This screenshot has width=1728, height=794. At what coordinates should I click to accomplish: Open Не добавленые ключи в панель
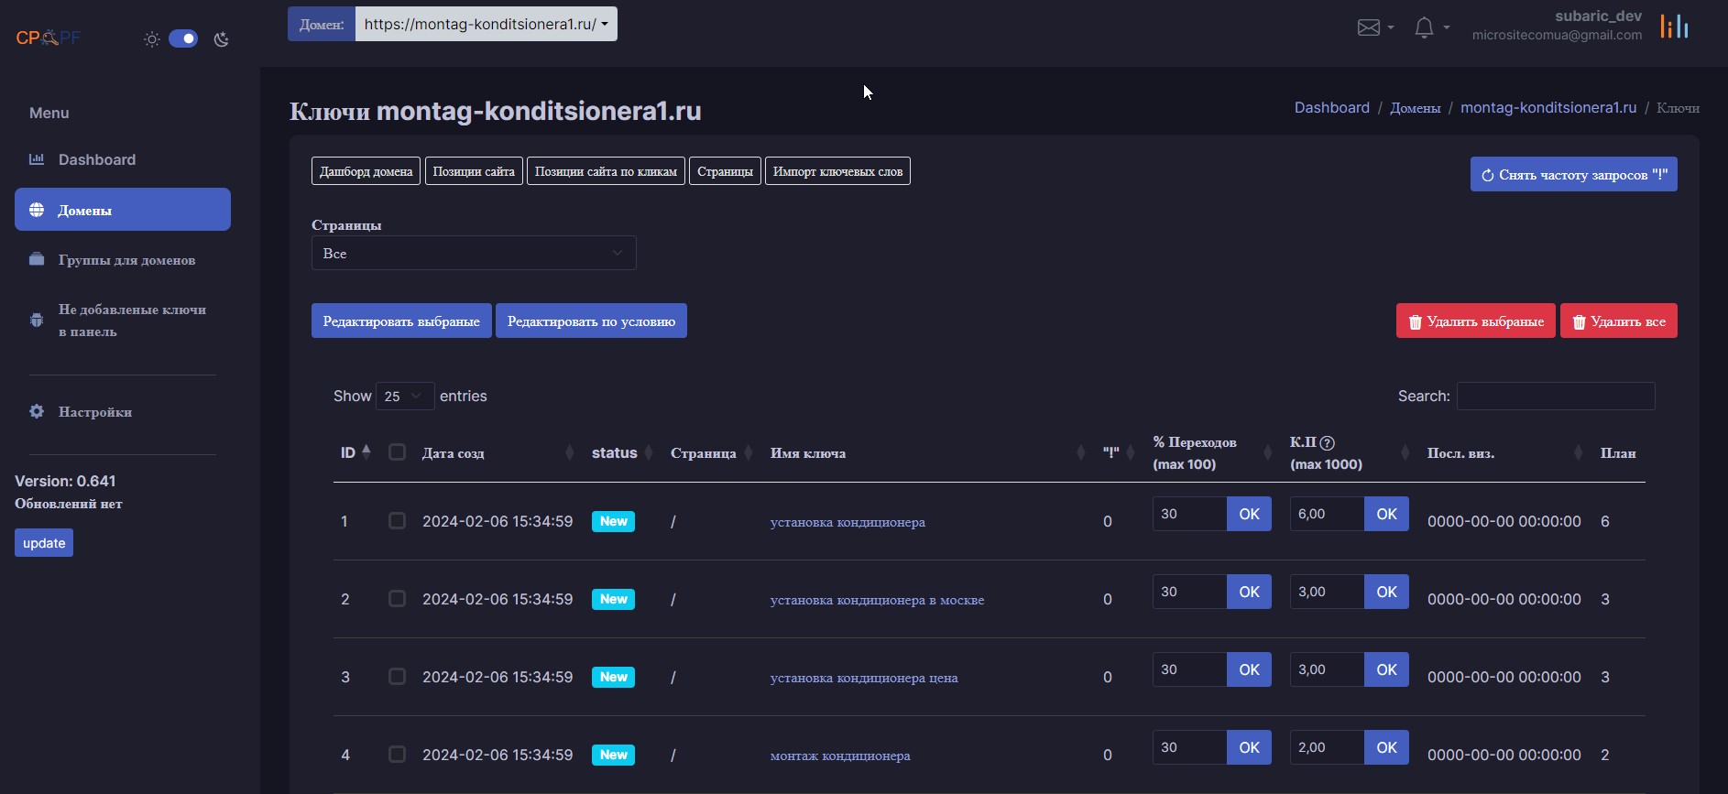(123, 321)
